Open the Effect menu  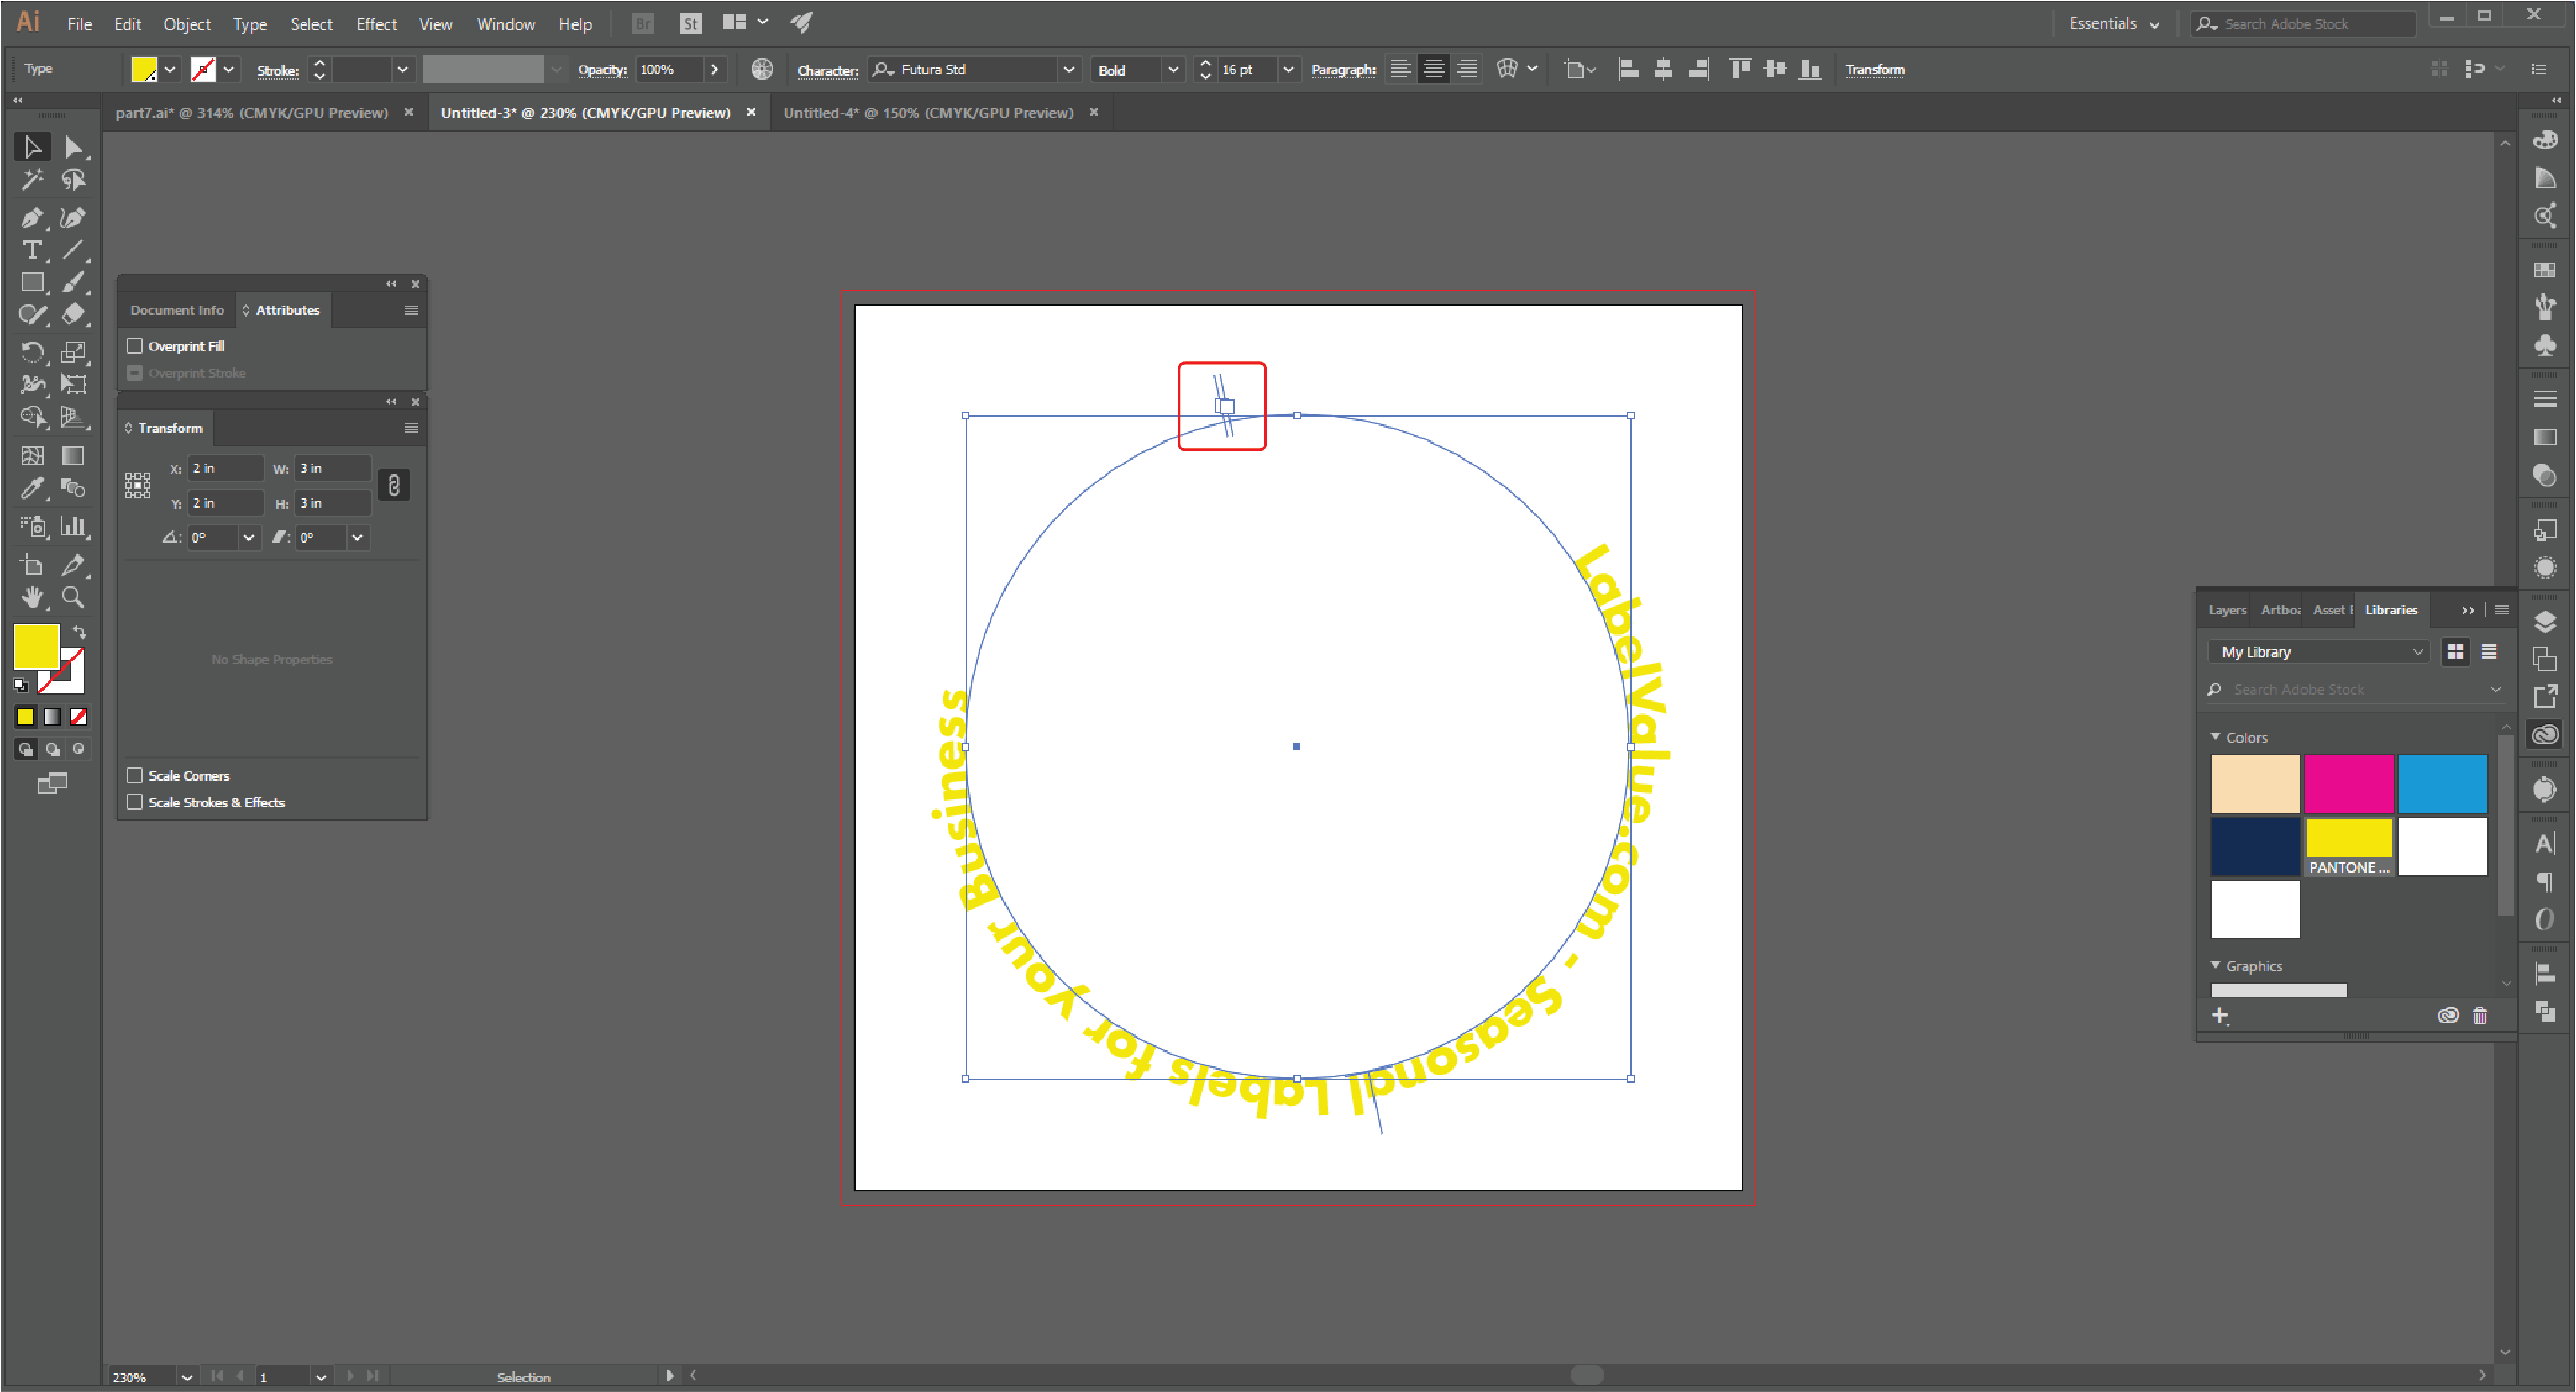376,24
